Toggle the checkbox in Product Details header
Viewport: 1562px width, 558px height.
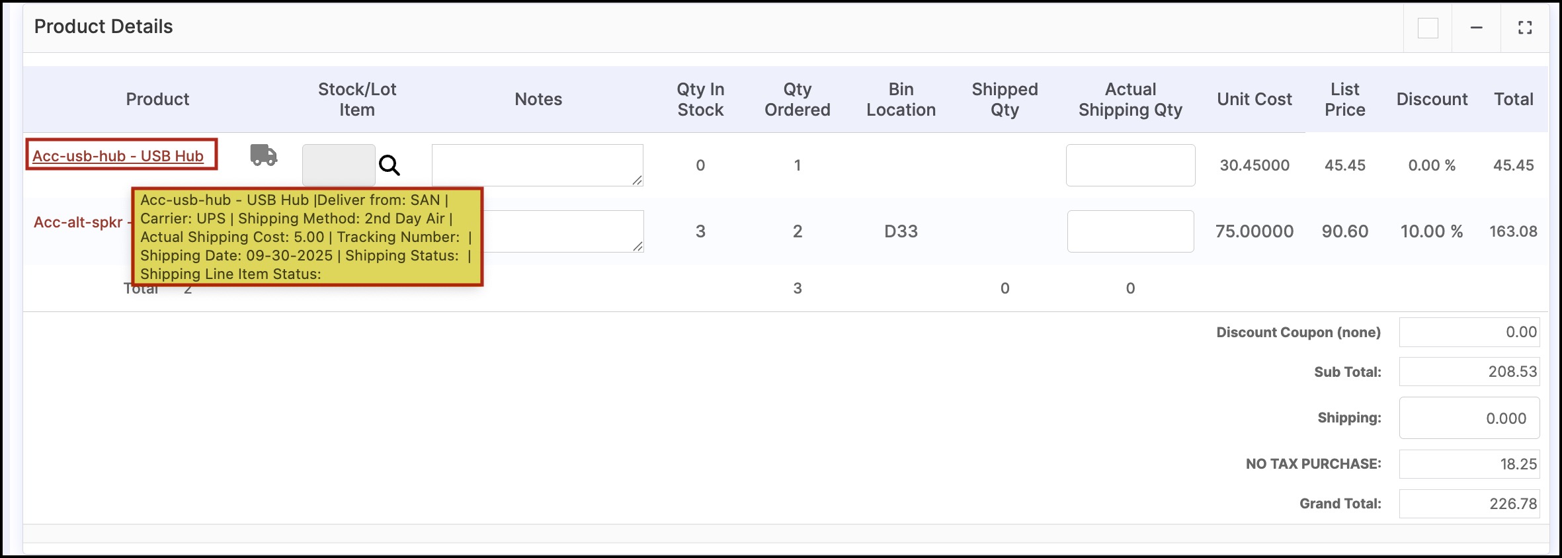point(1428,28)
